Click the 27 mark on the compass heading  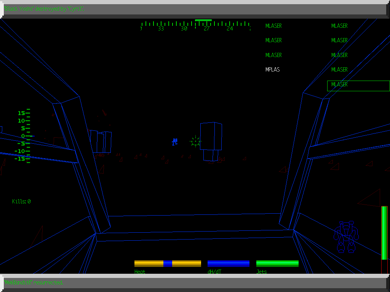[x=206, y=29]
